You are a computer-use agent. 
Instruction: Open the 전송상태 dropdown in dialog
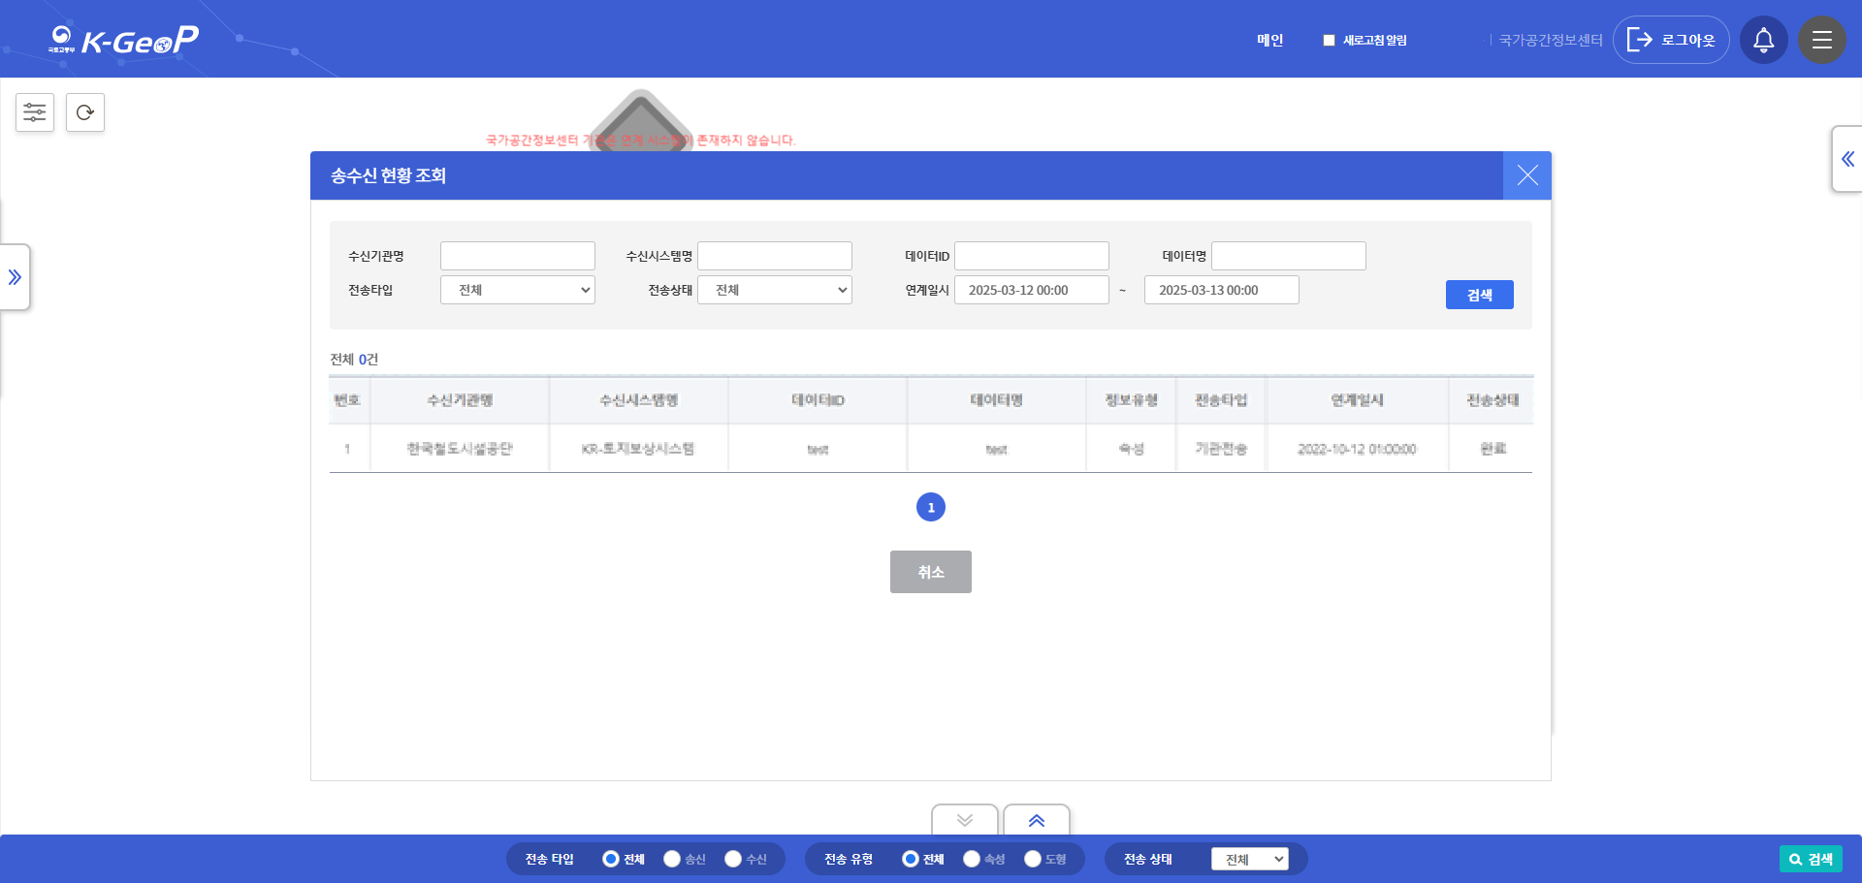(x=774, y=290)
